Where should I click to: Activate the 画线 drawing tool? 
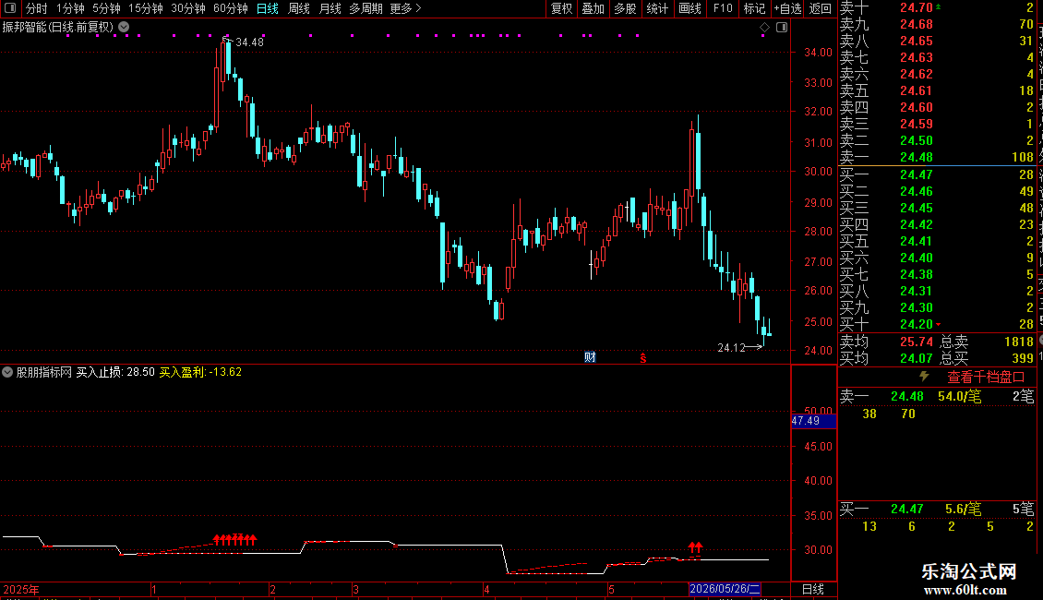[x=689, y=8]
